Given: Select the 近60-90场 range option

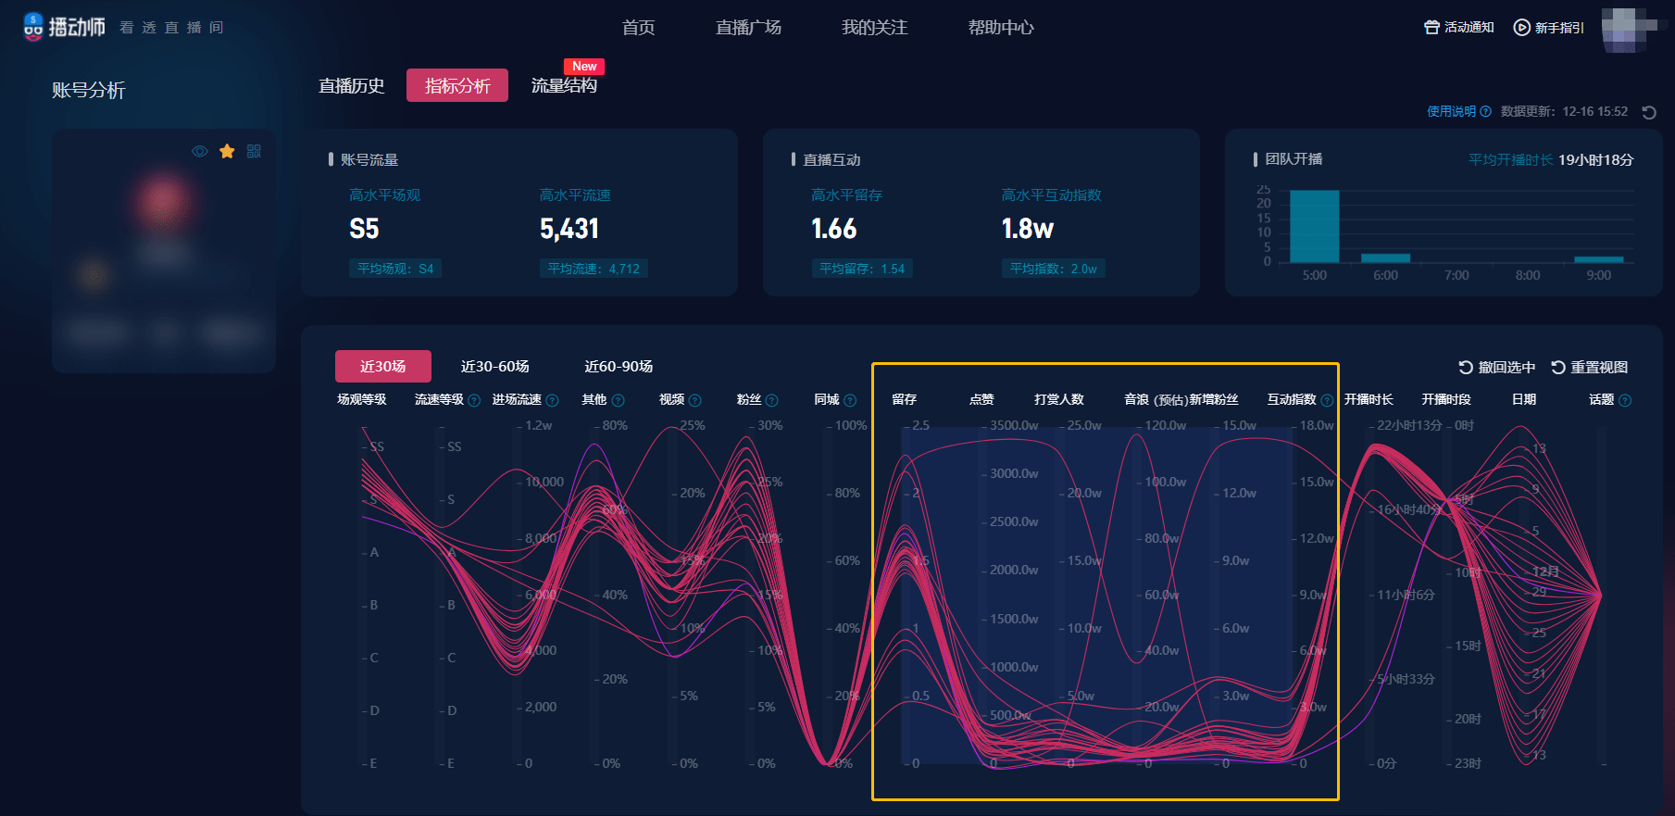Looking at the screenshot, I should pos(619,367).
